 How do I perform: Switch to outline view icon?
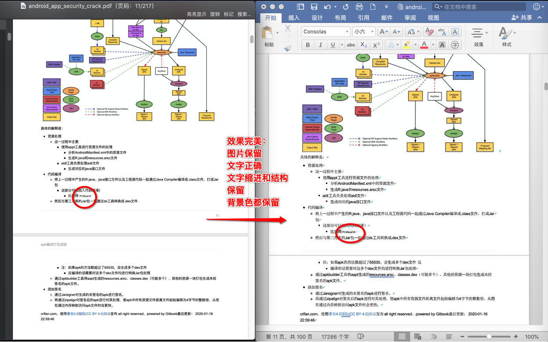433,337
